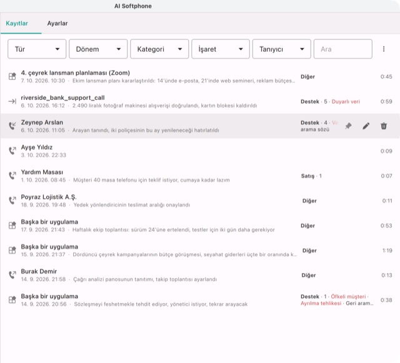Click outgoing call icon beside Ayşe Yıldız
The height and width of the screenshot is (363, 400).
12,151
